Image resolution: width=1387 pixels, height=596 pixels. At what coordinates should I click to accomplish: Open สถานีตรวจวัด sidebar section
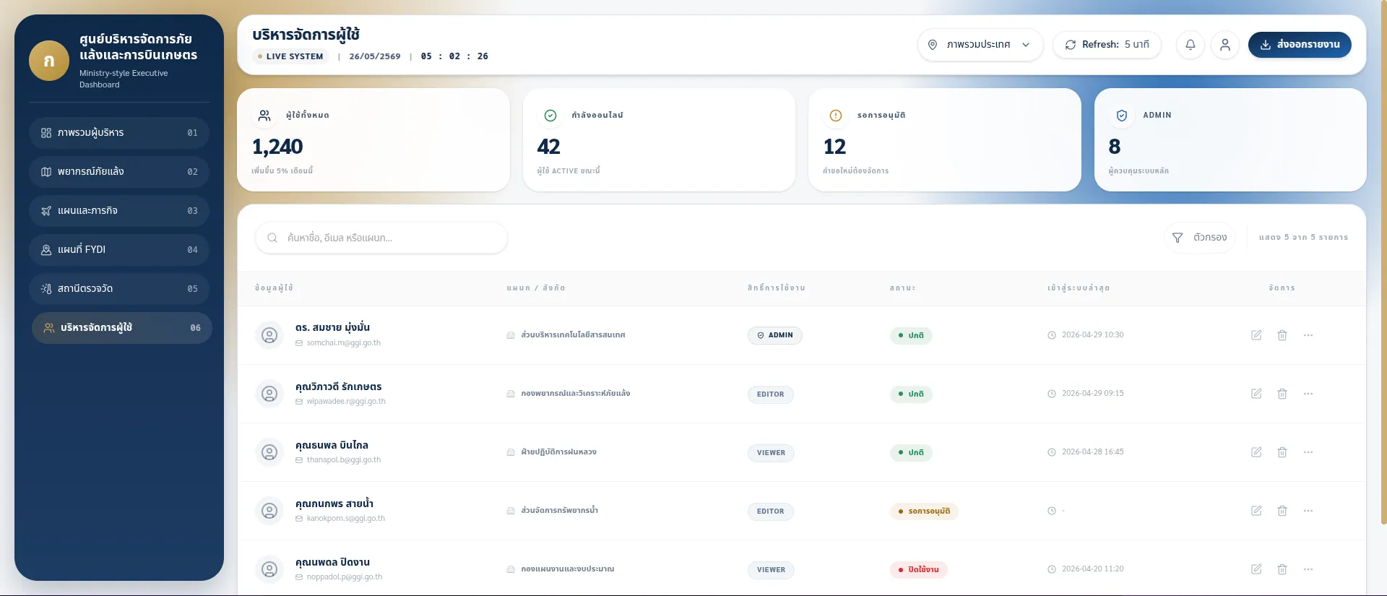click(x=119, y=289)
